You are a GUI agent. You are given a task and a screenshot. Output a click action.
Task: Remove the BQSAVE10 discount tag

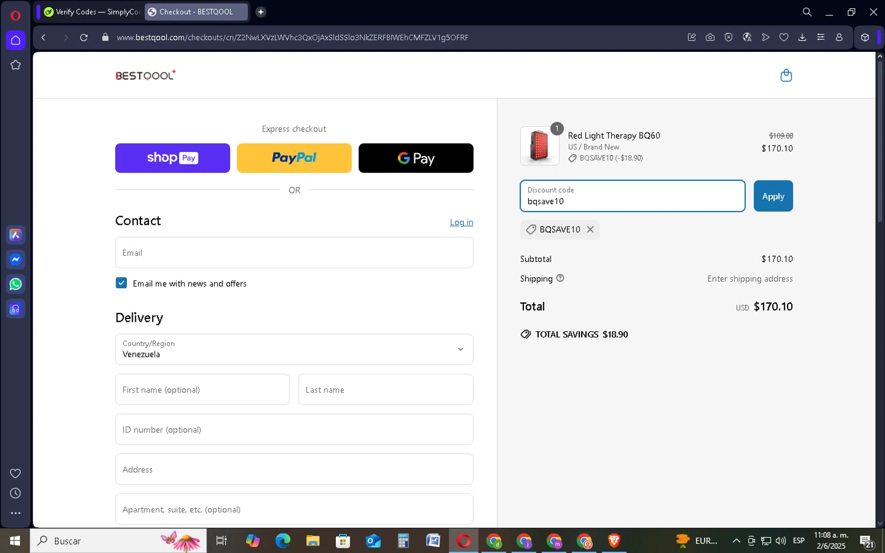tap(590, 229)
